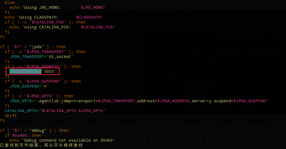Screen dimensions: 286x149
Task: Click the $CLASSPATH variable
Action: [89, 17]
